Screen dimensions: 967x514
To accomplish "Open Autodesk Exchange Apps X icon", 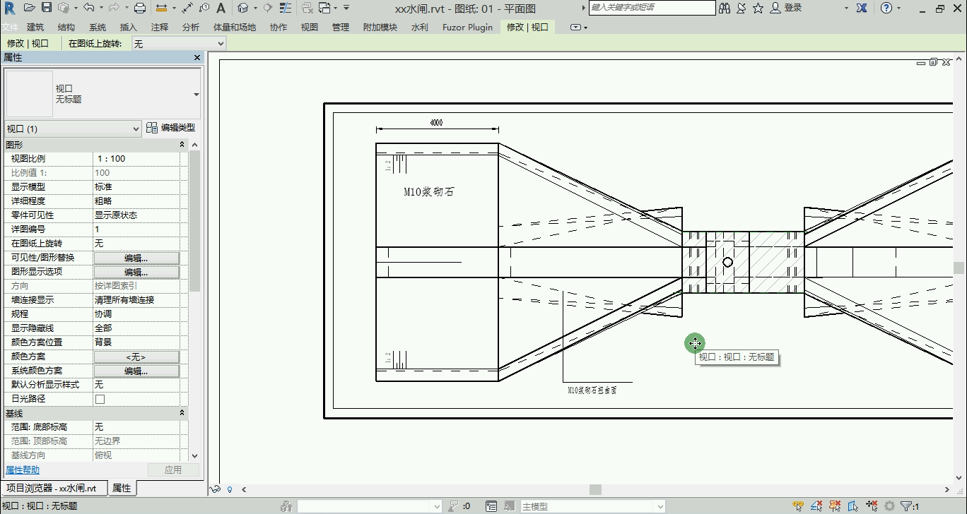I will coord(862,8).
